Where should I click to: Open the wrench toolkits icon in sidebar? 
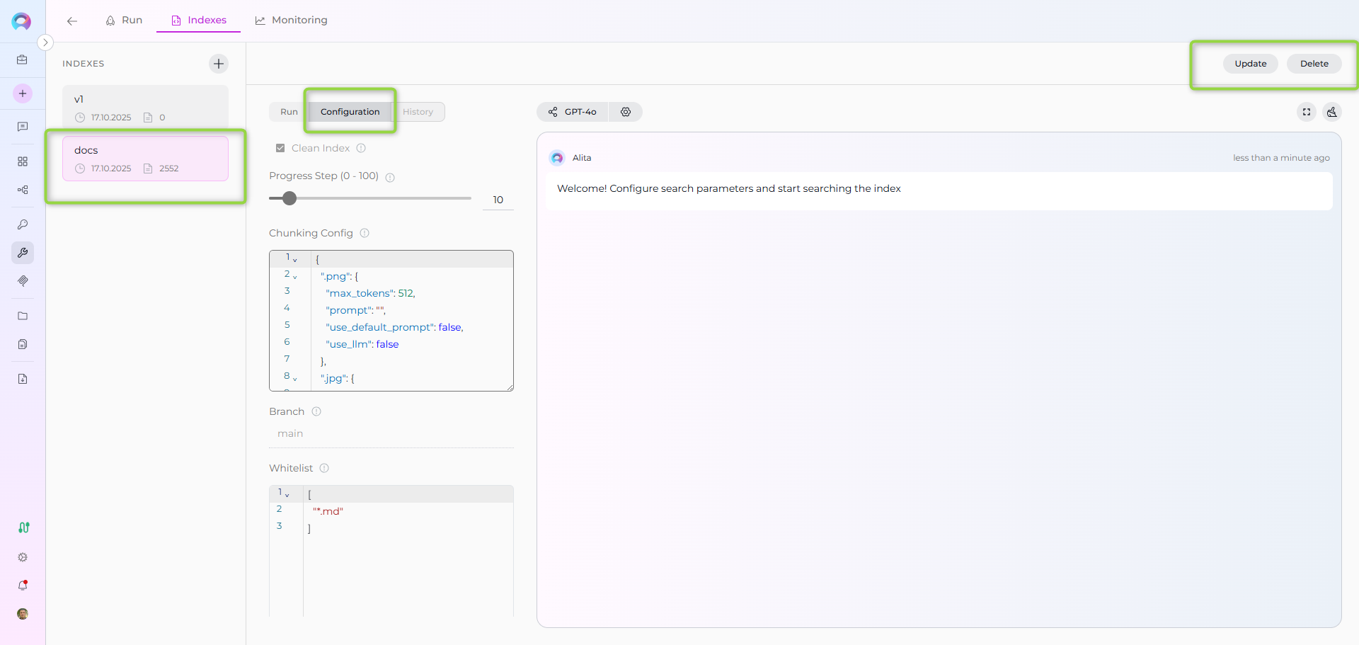(23, 253)
